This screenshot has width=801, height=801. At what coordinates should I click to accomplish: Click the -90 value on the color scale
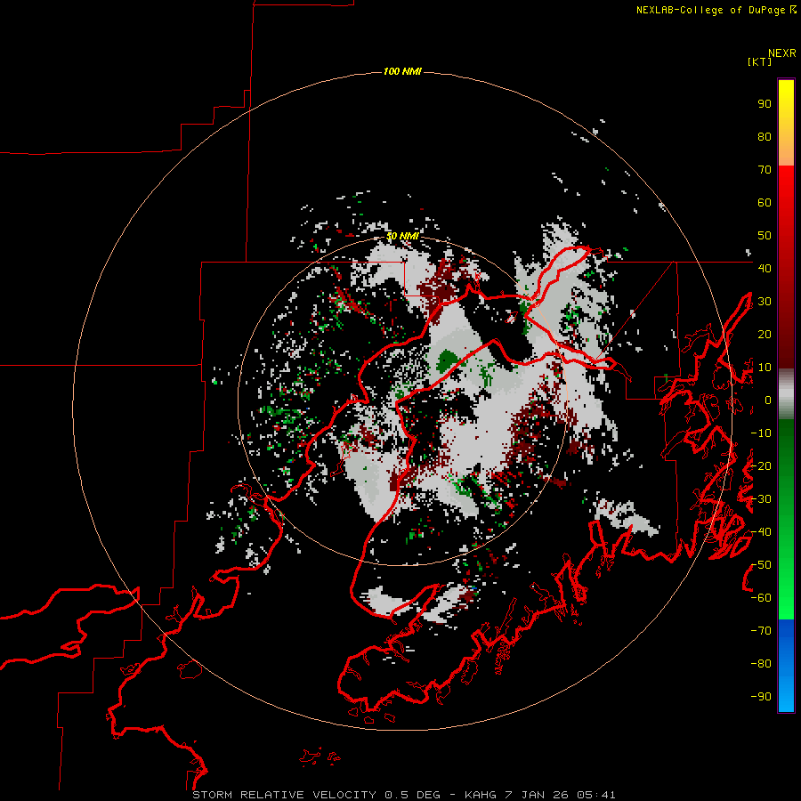pyautogui.click(x=761, y=697)
